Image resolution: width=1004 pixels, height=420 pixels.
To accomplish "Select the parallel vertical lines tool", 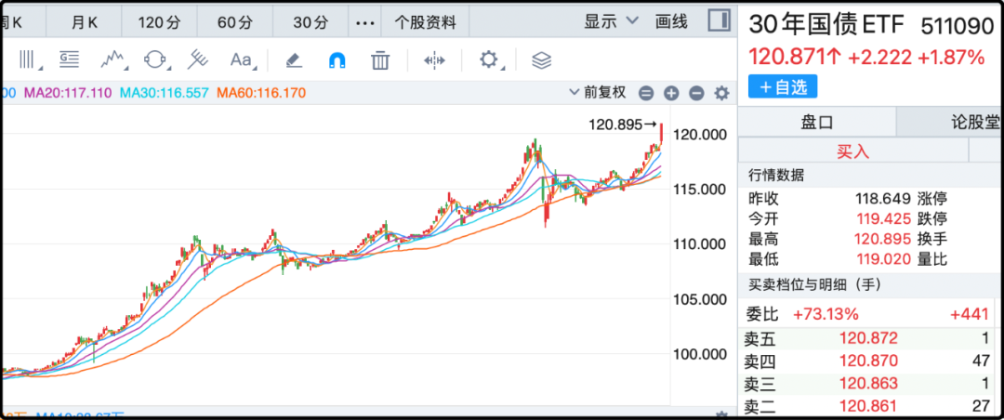I will click(27, 60).
